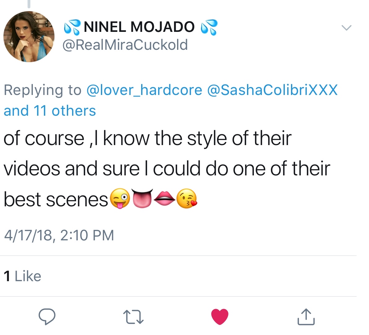Expand the tweet options chevron
369x335 pixels.
coord(346,28)
